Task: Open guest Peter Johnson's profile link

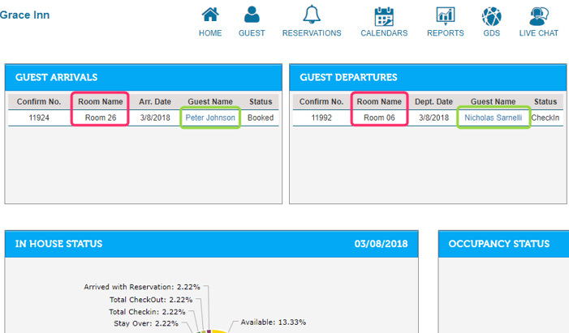Action: pos(210,117)
